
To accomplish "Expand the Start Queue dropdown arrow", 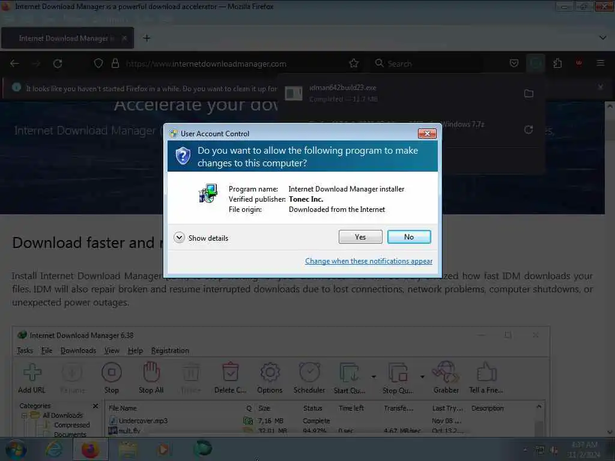I will tap(374, 377).
